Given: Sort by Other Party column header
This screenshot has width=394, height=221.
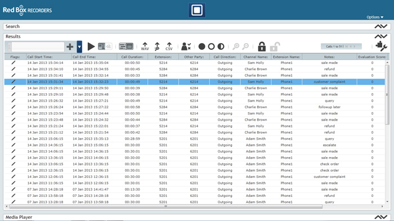Looking at the screenshot, I should tap(194, 57).
